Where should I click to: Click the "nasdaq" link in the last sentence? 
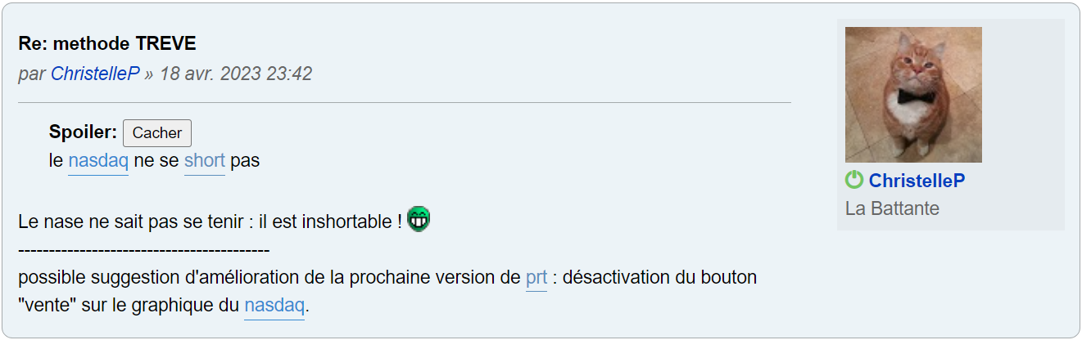tap(274, 306)
